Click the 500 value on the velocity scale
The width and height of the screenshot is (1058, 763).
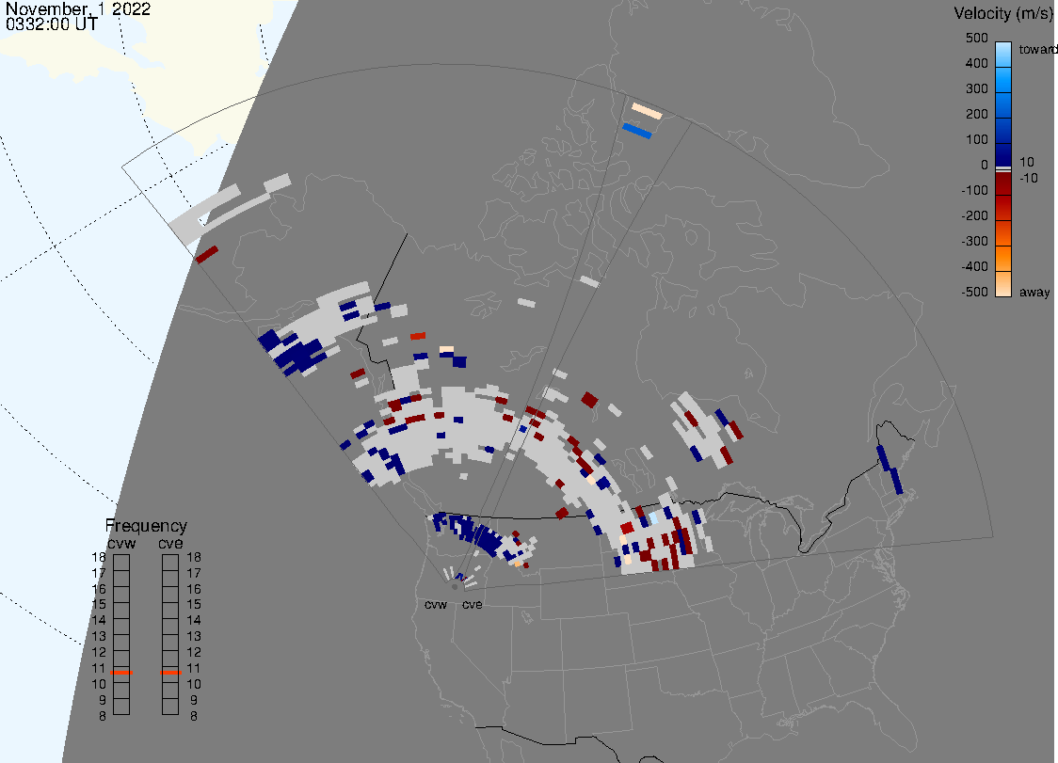click(x=976, y=38)
